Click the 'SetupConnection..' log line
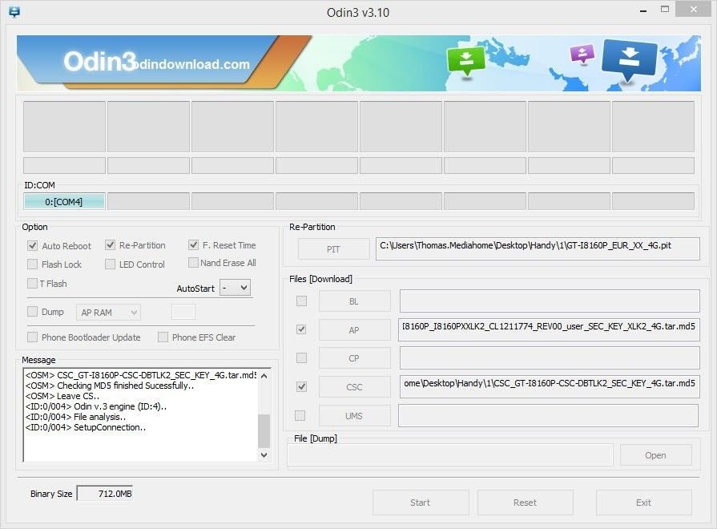Screen dimensions: 717x529 pyautogui.click(x=86, y=427)
